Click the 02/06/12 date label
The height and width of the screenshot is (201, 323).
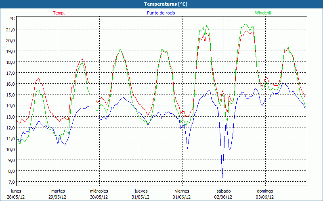tap(223, 197)
